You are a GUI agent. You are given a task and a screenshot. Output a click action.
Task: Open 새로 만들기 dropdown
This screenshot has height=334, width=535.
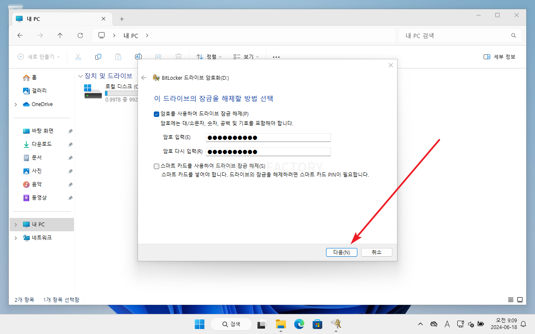coord(39,56)
